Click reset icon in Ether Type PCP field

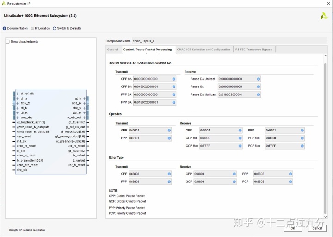click(x=290, y=182)
